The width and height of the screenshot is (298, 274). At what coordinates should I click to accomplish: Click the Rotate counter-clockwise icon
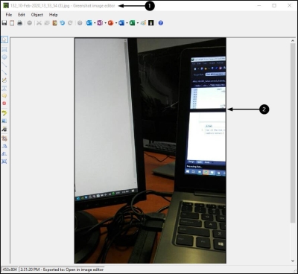(4, 154)
